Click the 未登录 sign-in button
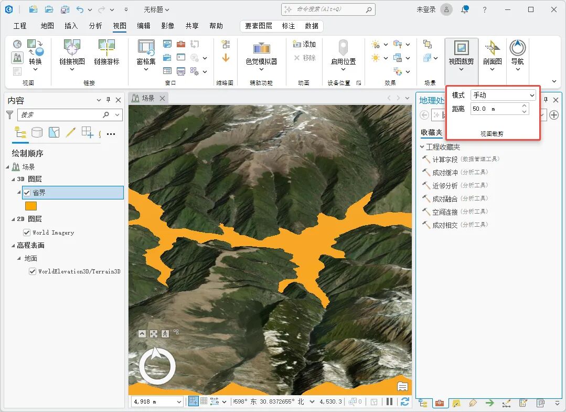 (426, 10)
